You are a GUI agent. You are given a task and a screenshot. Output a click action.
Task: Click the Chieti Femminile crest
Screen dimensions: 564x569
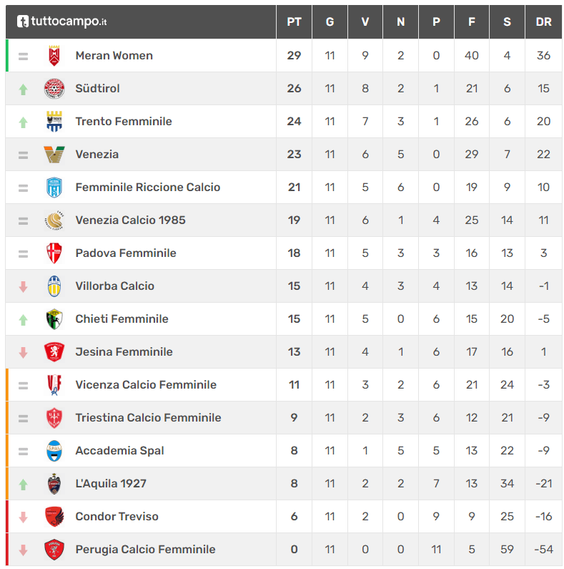pos(54,319)
